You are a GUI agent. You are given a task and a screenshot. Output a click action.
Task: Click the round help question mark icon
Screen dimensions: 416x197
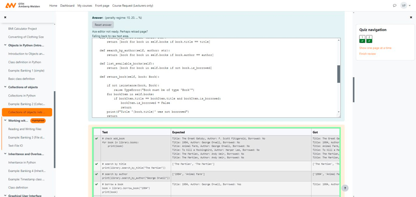[x=345, y=188]
